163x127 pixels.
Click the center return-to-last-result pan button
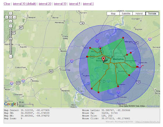(x=11, y=17)
